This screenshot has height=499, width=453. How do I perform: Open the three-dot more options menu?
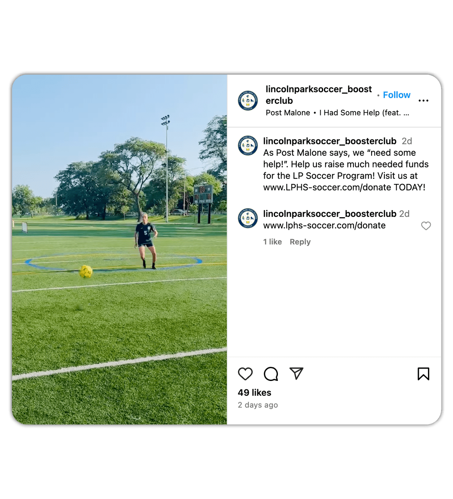pyautogui.click(x=423, y=101)
